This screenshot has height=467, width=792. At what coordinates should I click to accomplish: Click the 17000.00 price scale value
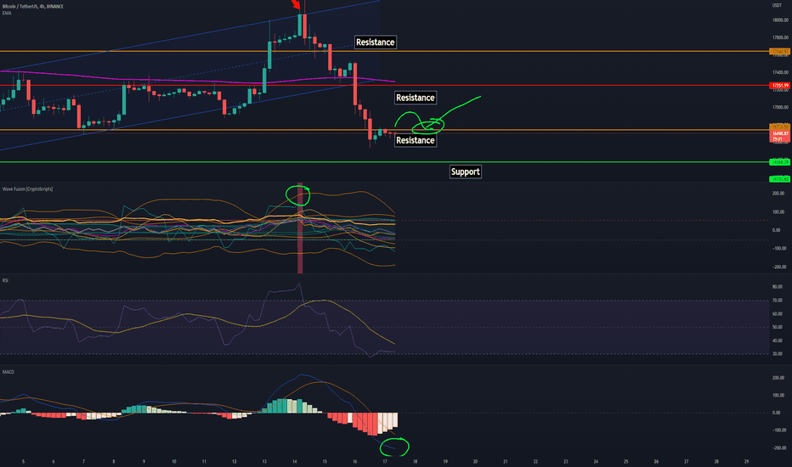tap(780, 107)
